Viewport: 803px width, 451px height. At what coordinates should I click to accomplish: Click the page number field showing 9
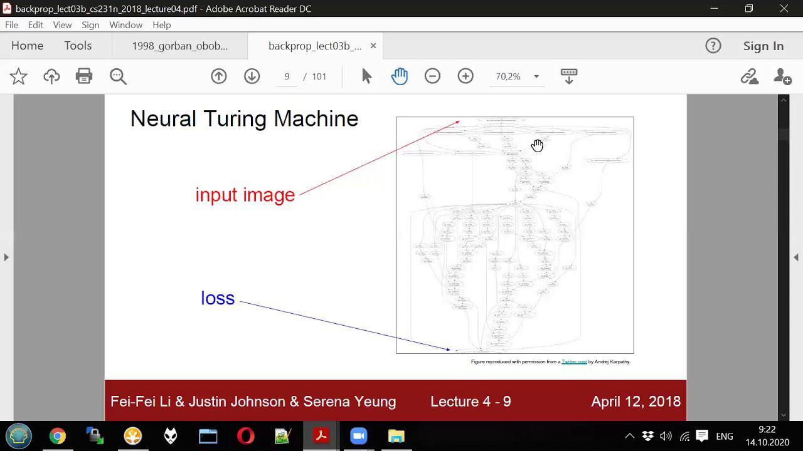(287, 76)
